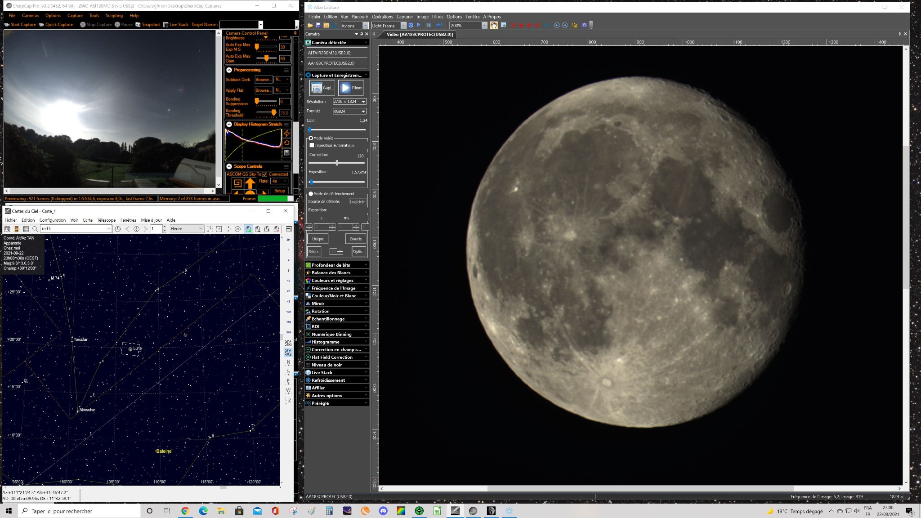Click the Correction slider handle

337,163
